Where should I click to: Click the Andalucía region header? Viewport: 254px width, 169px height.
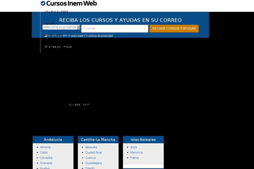53,140
